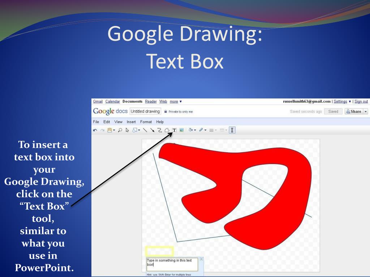Click the 'Saved seconds ago' status text
The height and width of the screenshot is (277, 370).
[306, 112]
